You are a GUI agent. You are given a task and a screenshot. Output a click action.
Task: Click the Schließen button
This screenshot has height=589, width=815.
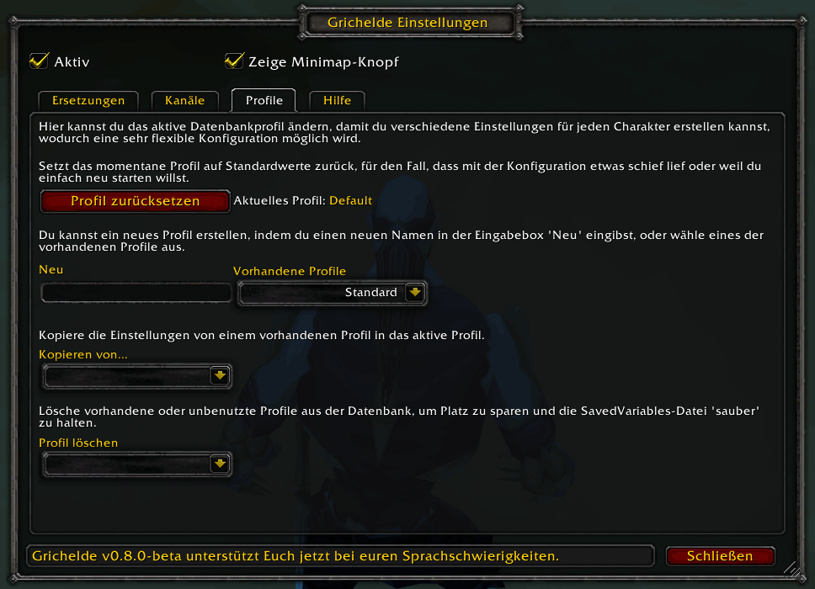(x=720, y=555)
